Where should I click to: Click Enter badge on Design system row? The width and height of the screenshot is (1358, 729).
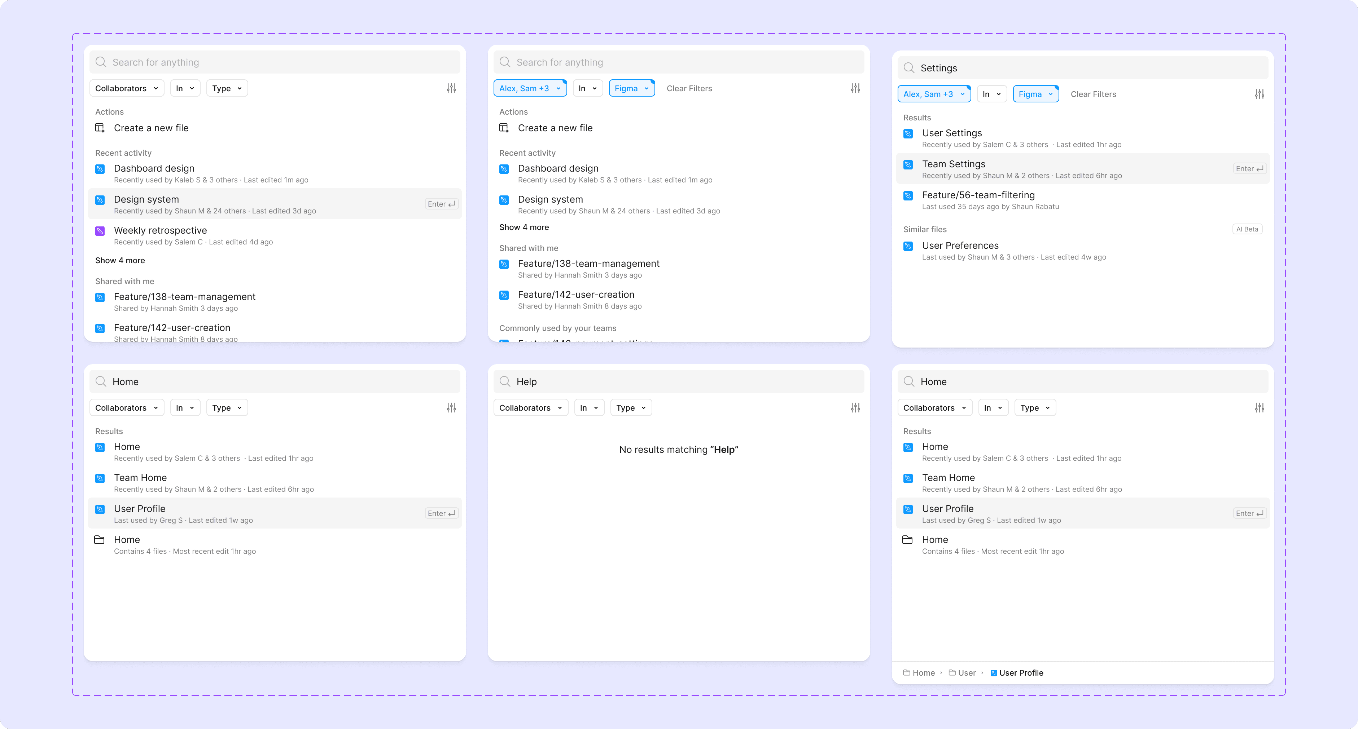pos(441,204)
